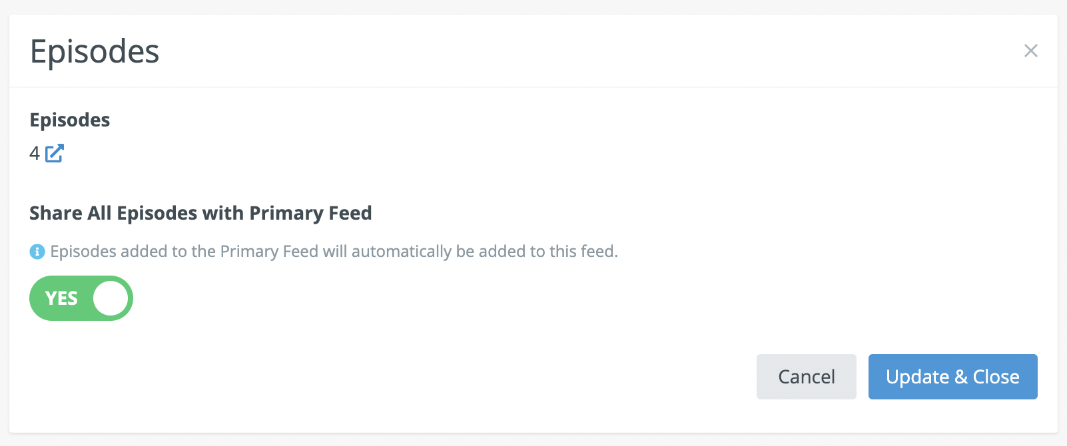The height and width of the screenshot is (446, 1067).
Task: Open the episodes list external link icon
Action: [x=55, y=153]
